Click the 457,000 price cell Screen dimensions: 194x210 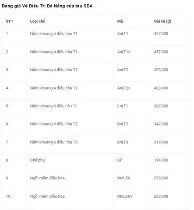161,52
